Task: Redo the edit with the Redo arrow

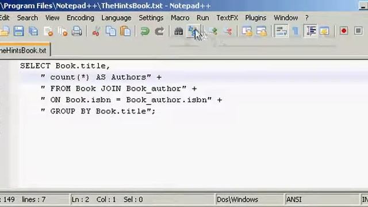Action: [x=160, y=31]
